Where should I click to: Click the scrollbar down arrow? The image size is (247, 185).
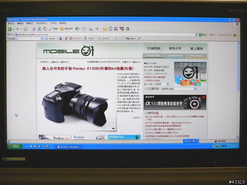pyautogui.click(x=238, y=137)
